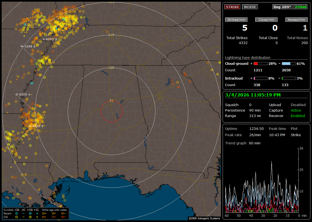Viewport: 312px width, 222px height.
Task: Click the Strikes/min button
Action: 236,20
